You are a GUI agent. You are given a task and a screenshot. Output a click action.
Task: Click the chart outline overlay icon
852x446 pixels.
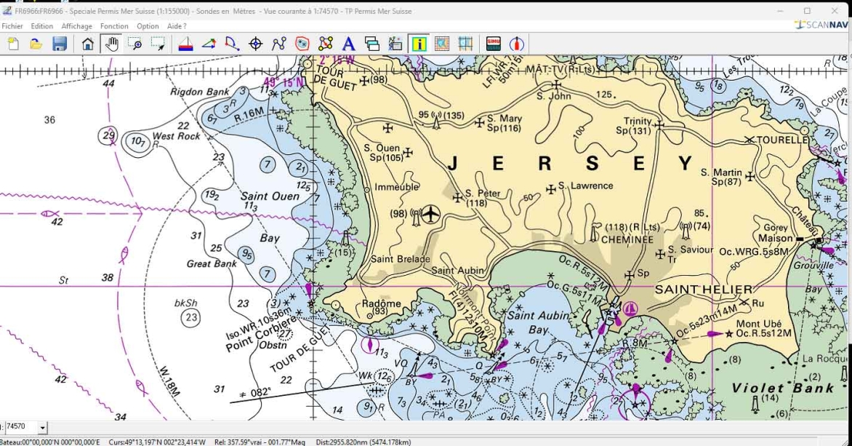coord(442,44)
